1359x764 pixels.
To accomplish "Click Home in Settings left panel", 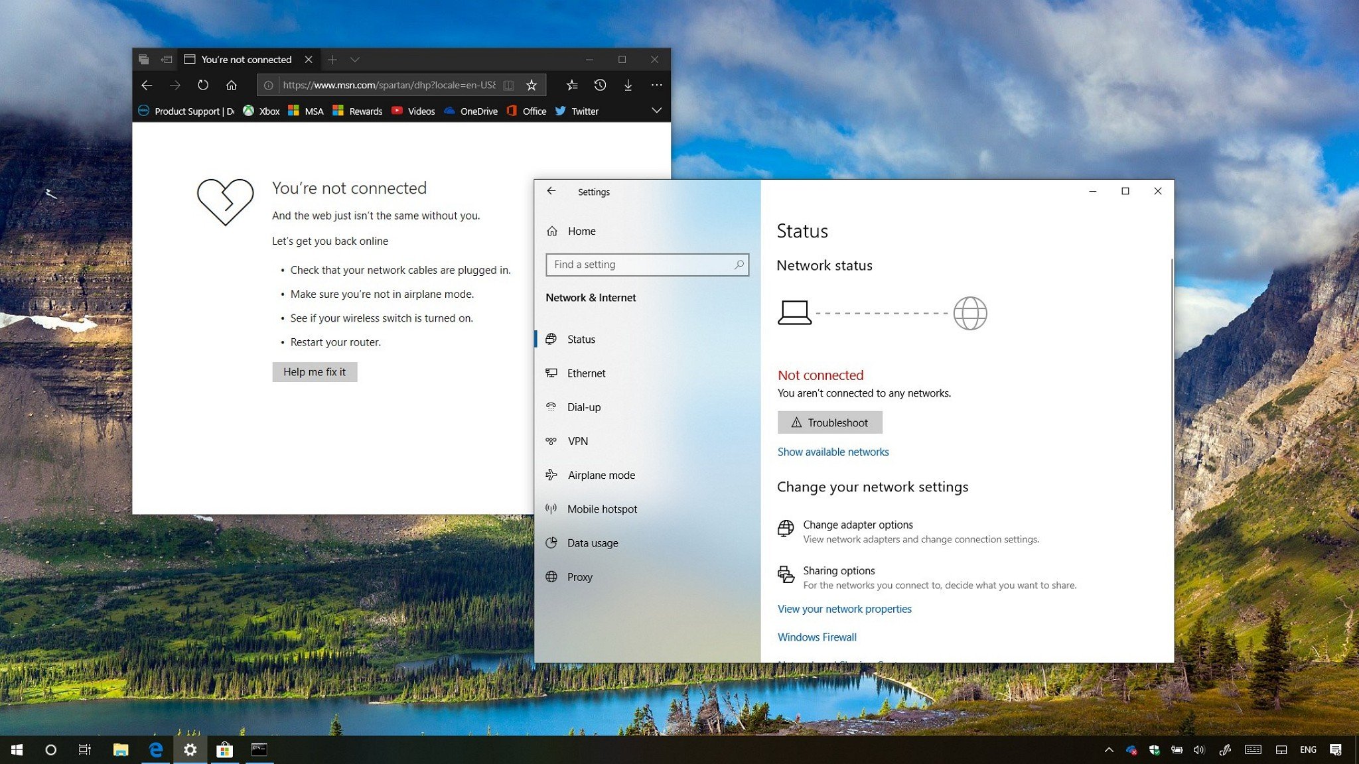I will pos(581,230).
